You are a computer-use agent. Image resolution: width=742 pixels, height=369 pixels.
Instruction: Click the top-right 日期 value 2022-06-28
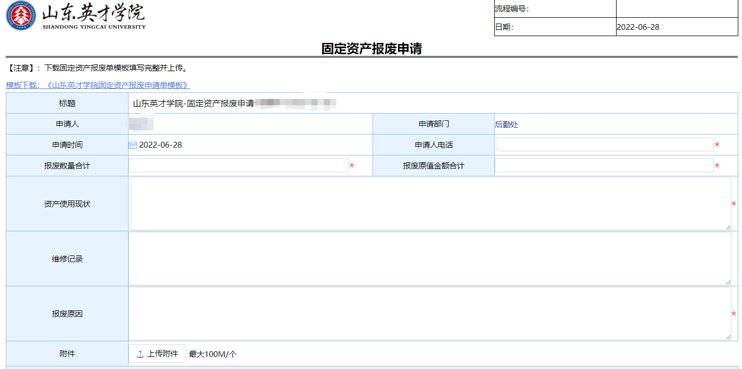point(638,27)
